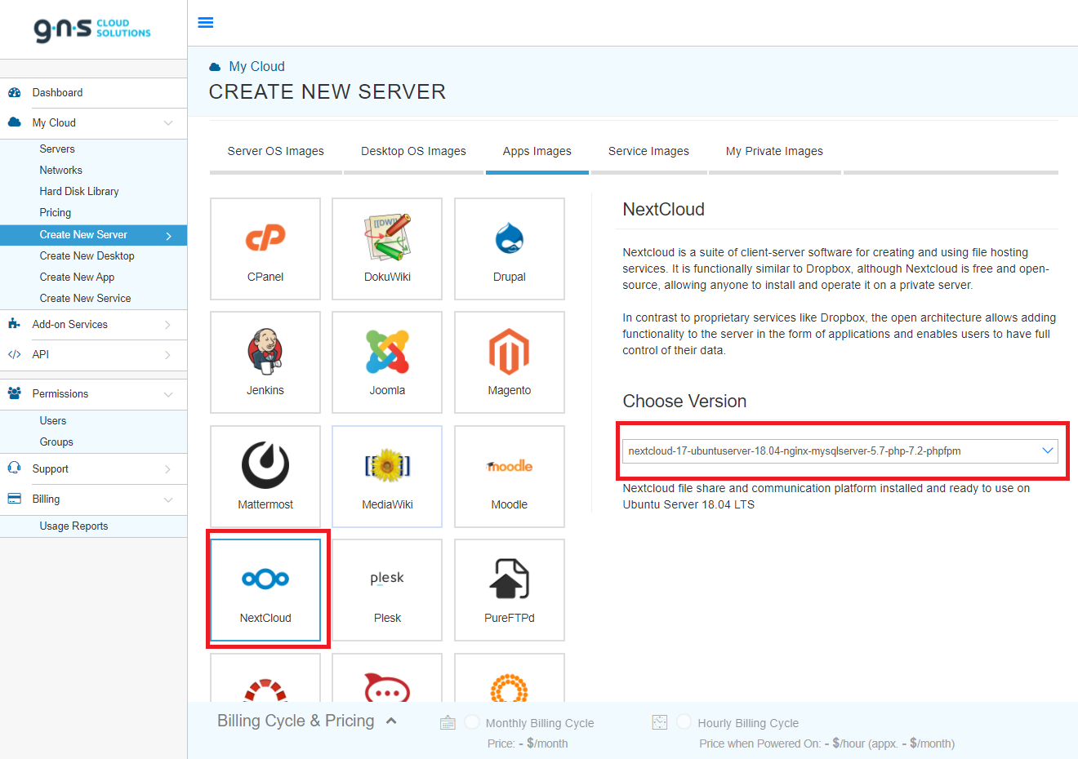Image resolution: width=1078 pixels, height=759 pixels.
Task: Select the Mattermost app image
Action: (x=265, y=477)
